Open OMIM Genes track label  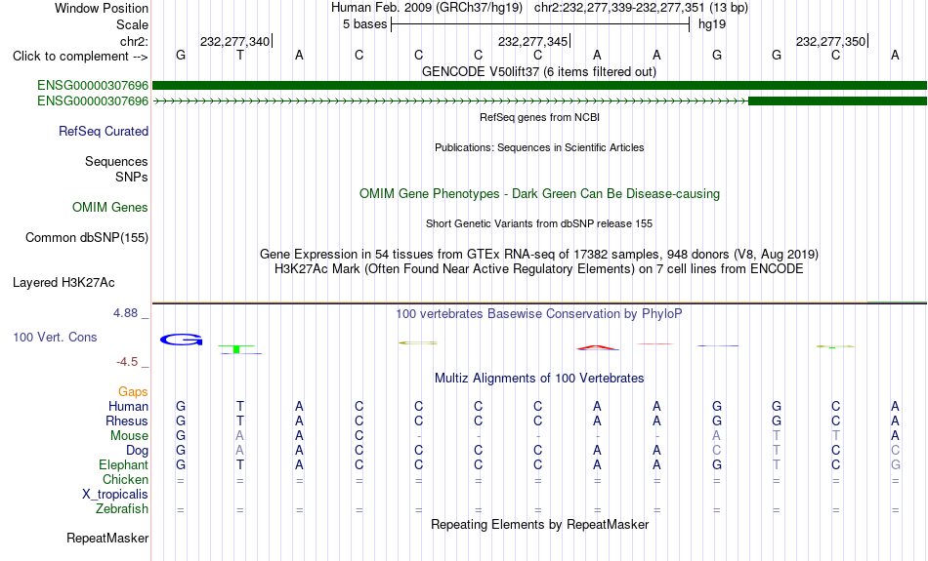coord(109,208)
